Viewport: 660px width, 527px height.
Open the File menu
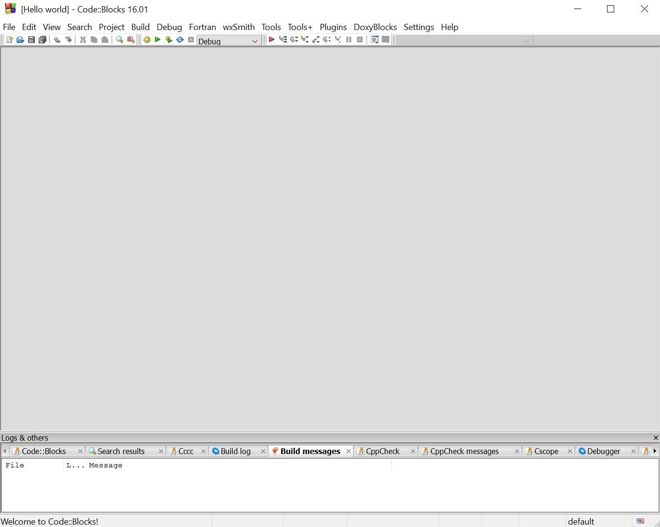[9, 27]
